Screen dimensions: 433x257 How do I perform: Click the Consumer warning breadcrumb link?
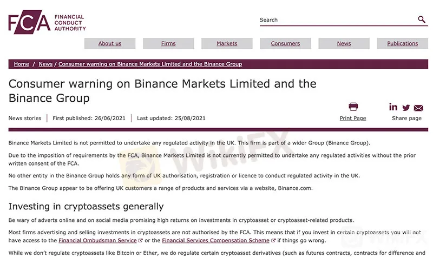(150, 64)
